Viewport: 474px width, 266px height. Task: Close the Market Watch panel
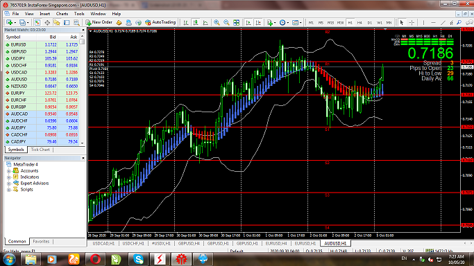tap(83, 30)
